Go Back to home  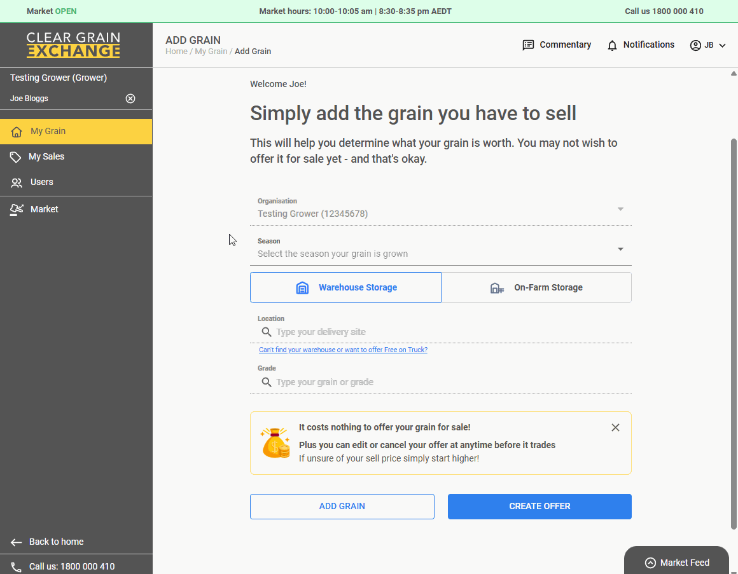pyautogui.click(x=47, y=542)
